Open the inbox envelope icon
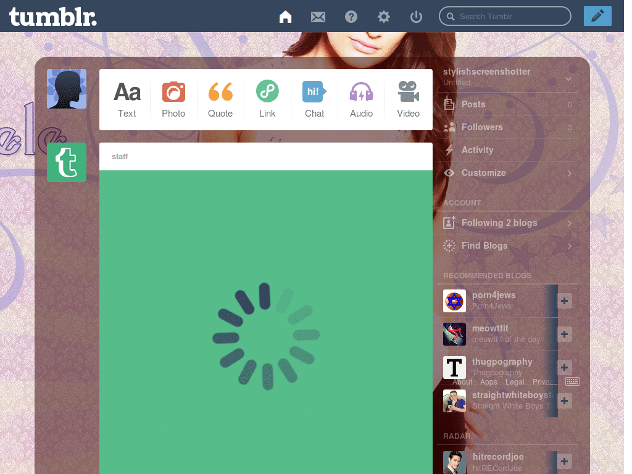This screenshot has height=474, width=632. coord(318,17)
